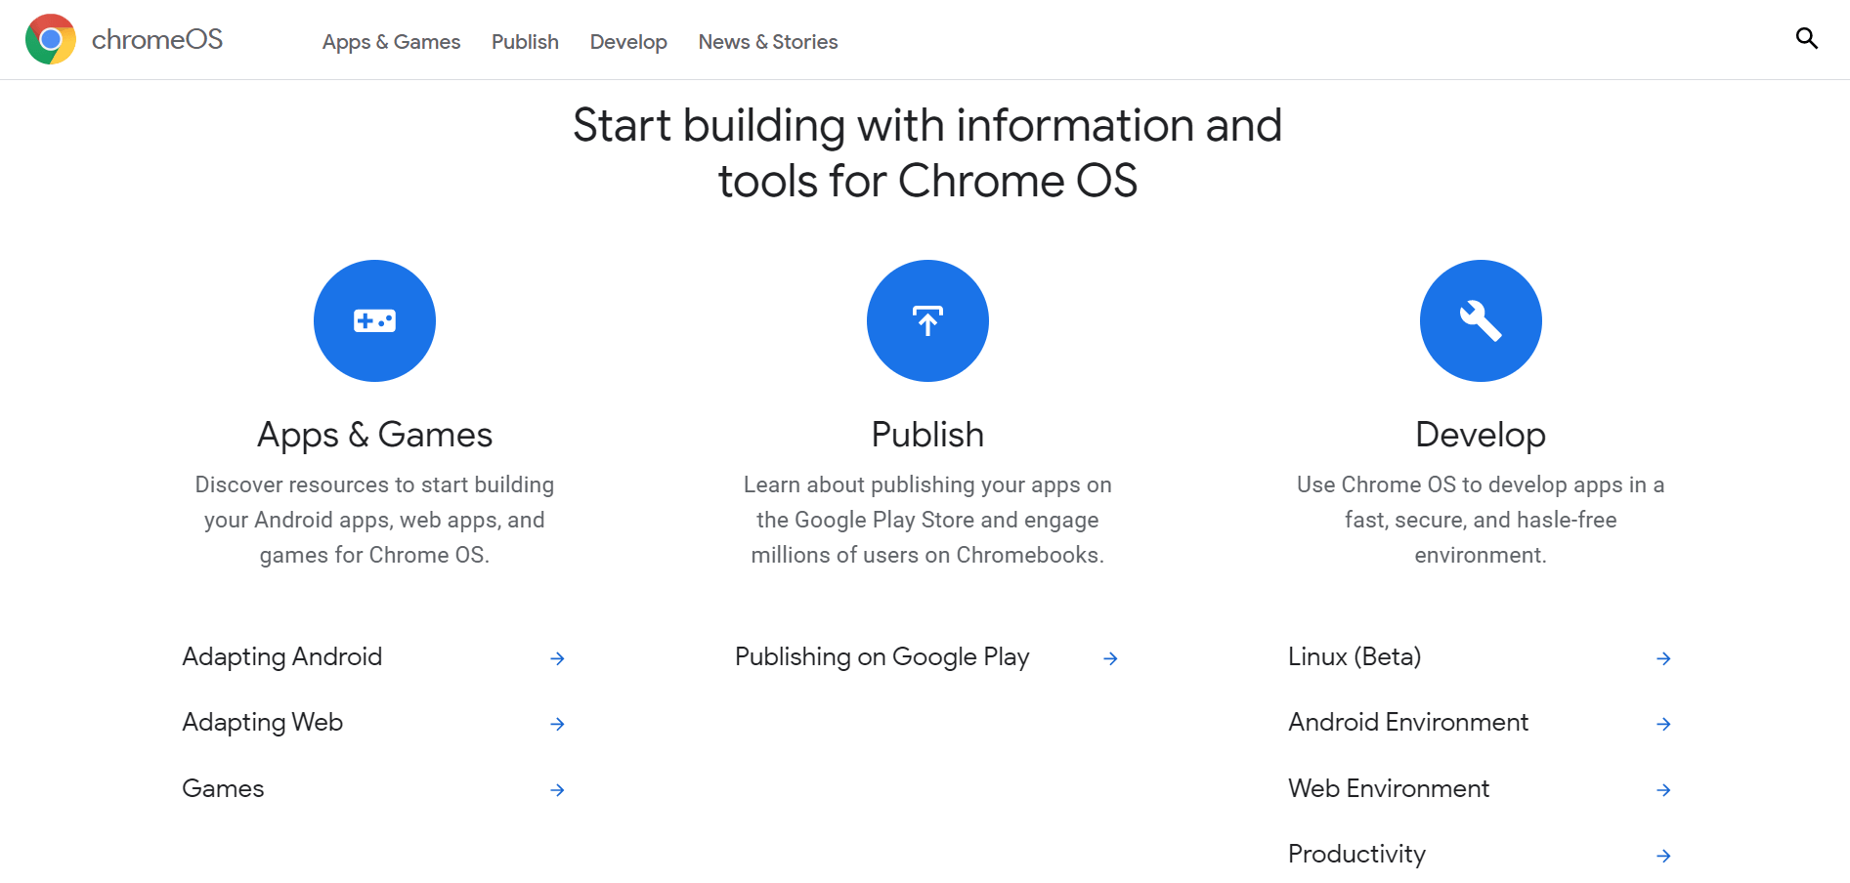Open Publishing on Google Play link
Viewport: 1850px width, 883px height.
[x=882, y=656]
